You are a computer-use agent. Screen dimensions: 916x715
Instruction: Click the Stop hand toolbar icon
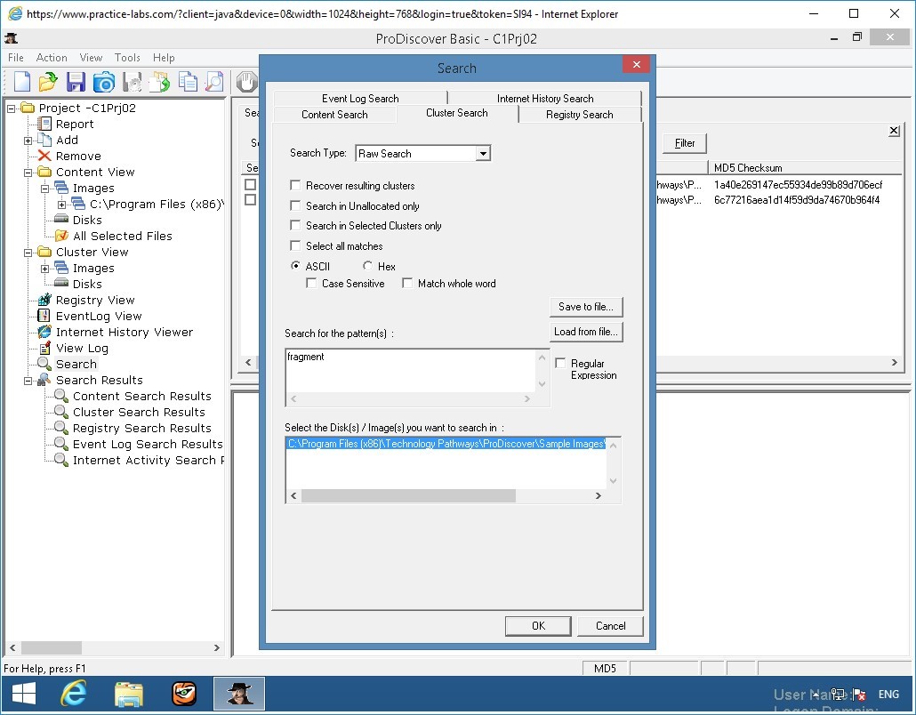click(246, 82)
